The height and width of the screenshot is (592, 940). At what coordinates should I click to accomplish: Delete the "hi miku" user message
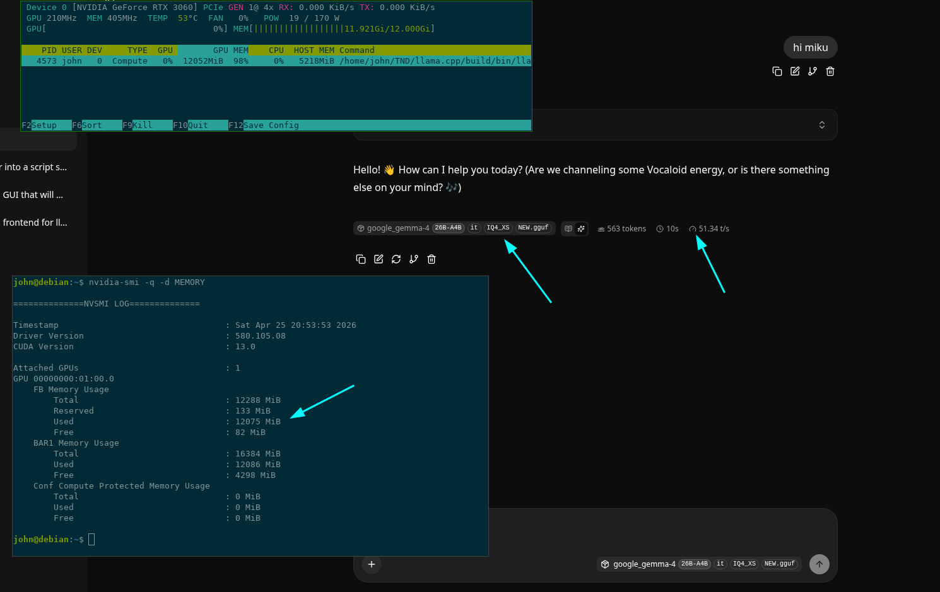coord(830,71)
